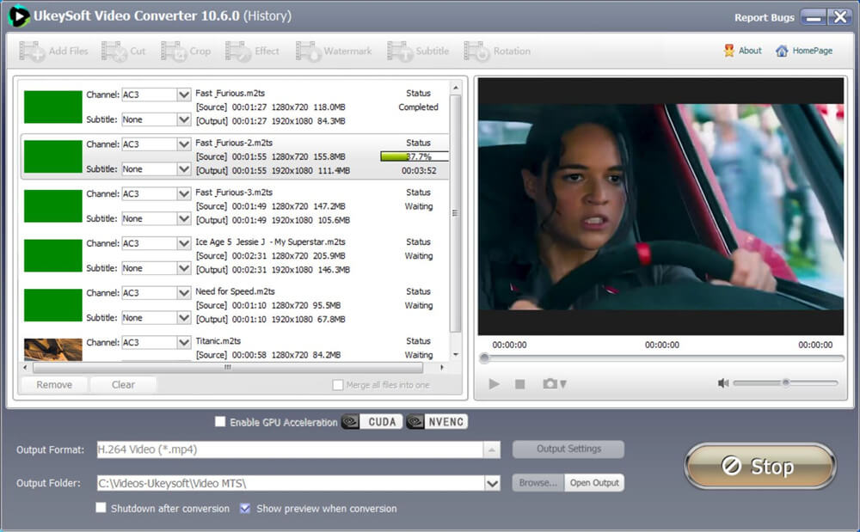The width and height of the screenshot is (860, 532).
Task: Select the Need for Speed.m2ts thumbnail
Action: click(x=53, y=305)
